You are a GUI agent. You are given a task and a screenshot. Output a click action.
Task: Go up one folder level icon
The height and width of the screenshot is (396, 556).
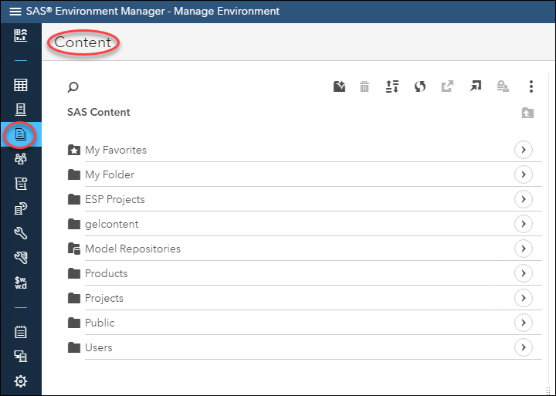point(527,113)
